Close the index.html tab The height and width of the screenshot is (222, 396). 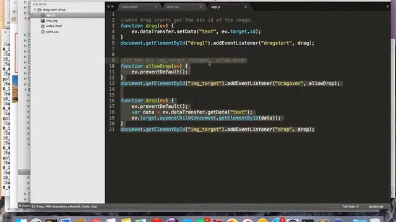(156, 7)
